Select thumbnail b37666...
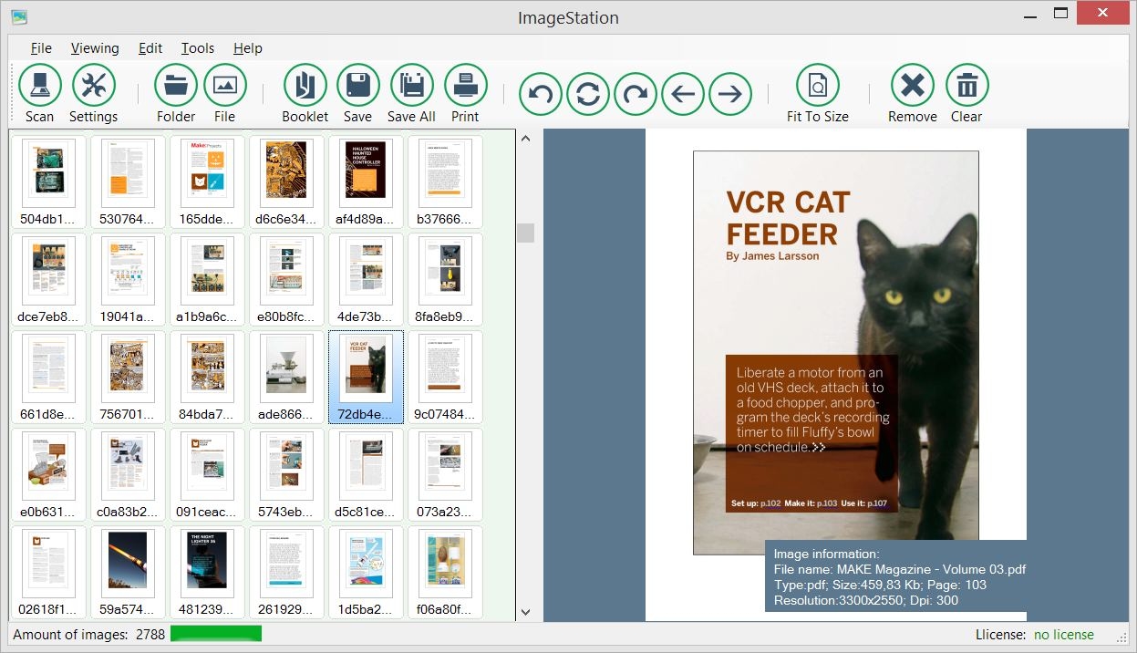 click(x=445, y=182)
